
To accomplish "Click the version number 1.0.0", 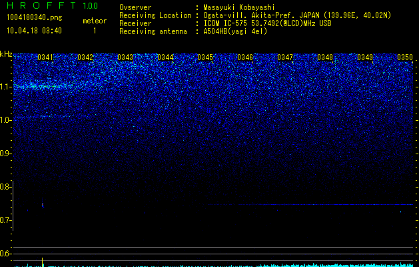I will pyautogui.click(x=91, y=5).
